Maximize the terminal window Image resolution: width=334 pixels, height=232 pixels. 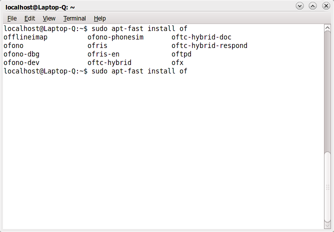pyautogui.click(x=312, y=6)
